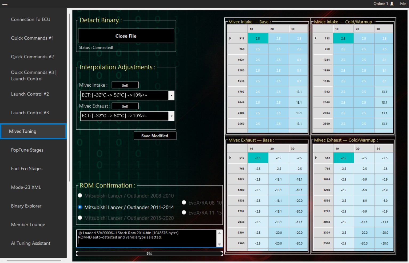Click the sidebar vertical scrollbar
The height and width of the screenshot is (263, 409).
click(x=70, y=97)
